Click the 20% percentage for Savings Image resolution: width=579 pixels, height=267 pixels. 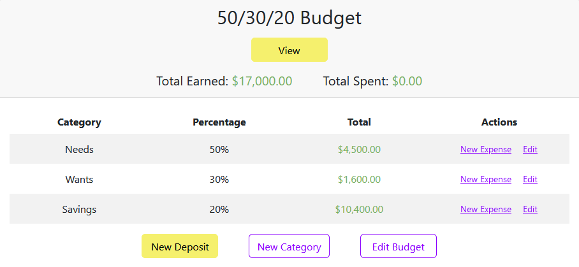[219, 210]
